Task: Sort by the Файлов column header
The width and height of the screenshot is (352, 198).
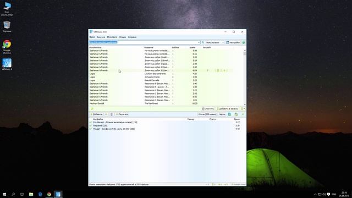Action: 175,48
